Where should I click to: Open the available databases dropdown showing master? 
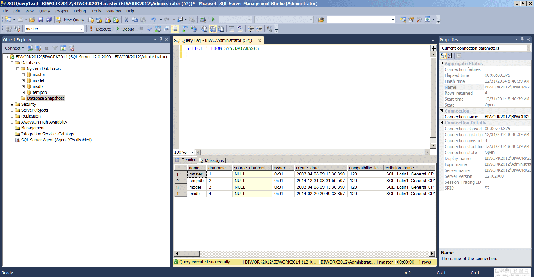coord(81,29)
